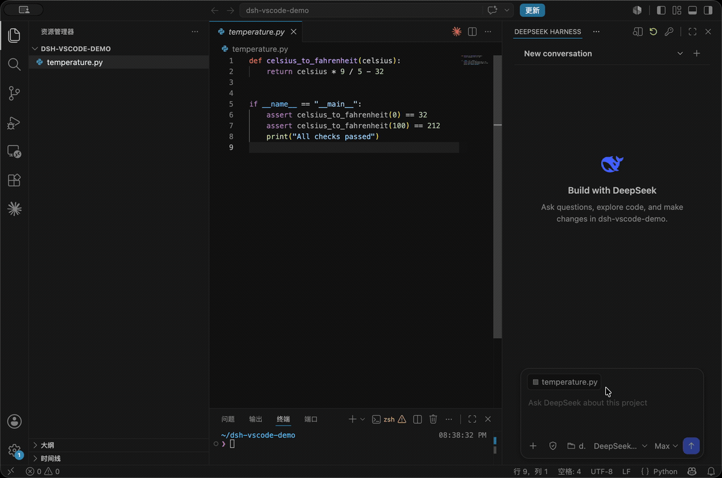The image size is (722, 478).
Task: Open editor More Actions ellipsis
Action: click(x=488, y=32)
